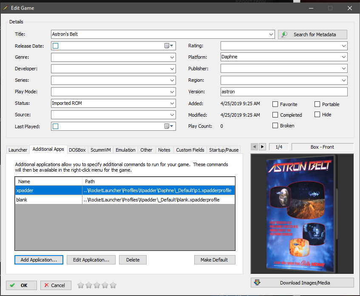Mark the game as Favorite
360x296 pixels.
pyautogui.click(x=275, y=104)
